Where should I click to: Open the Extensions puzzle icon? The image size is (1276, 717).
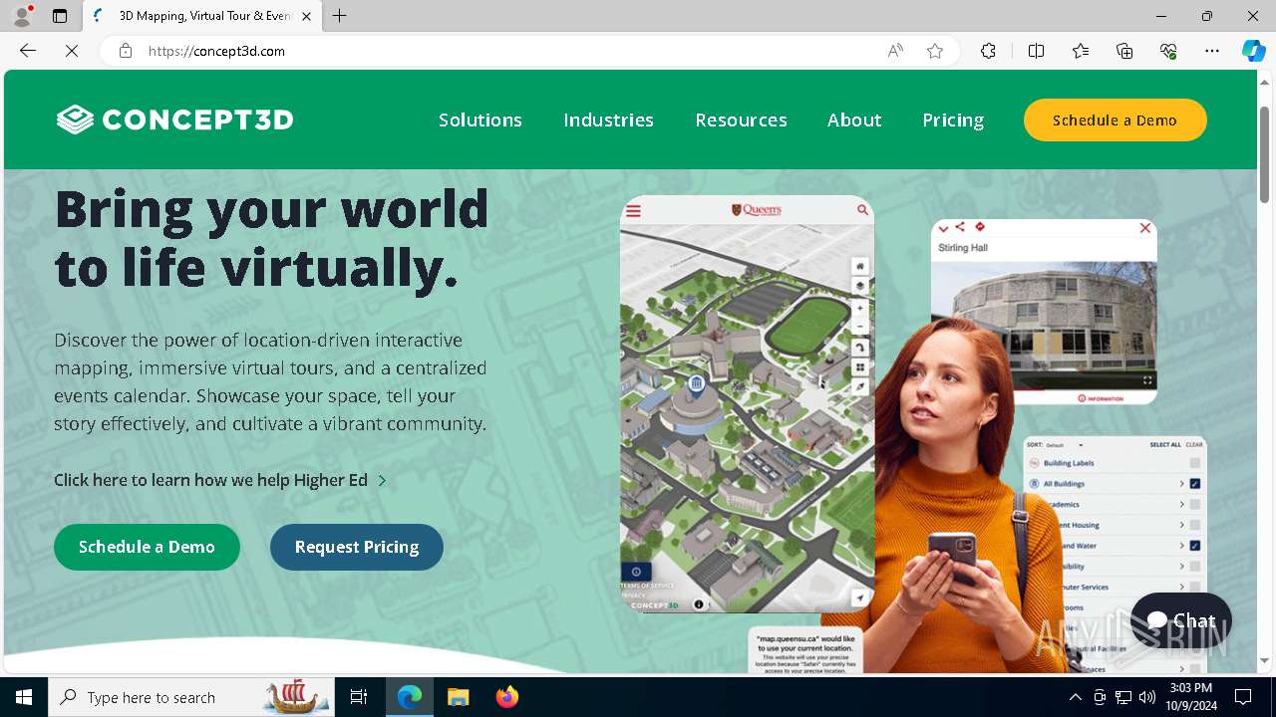click(988, 51)
